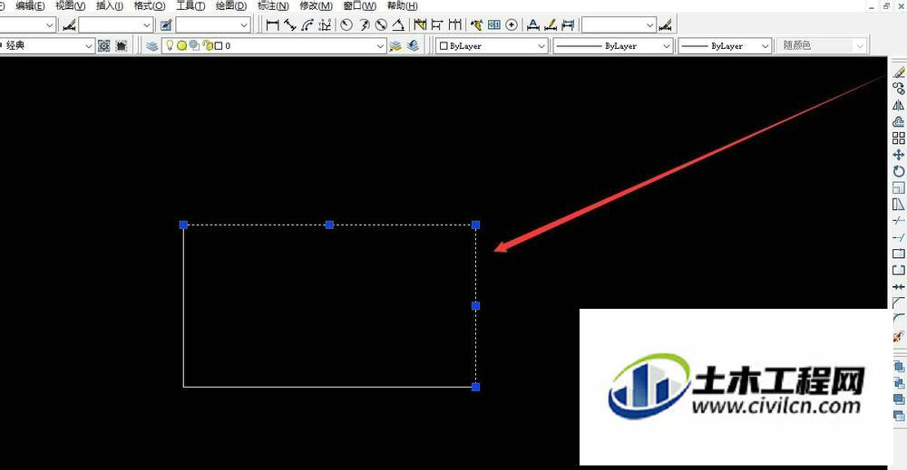Image resolution: width=907 pixels, height=470 pixels.
Task: Open the 工具(T) menu
Action: [x=190, y=5]
